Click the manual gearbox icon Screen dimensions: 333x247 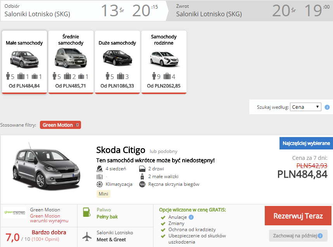point(142,184)
